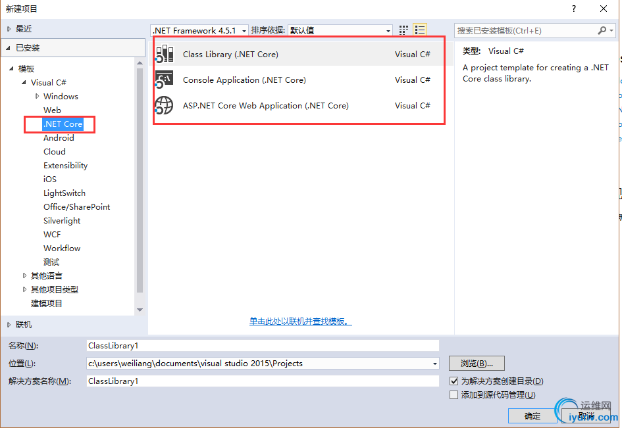The image size is (622, 428).
Task: Select Class Library (.NET Core) template icon
Action: [165, 54]
